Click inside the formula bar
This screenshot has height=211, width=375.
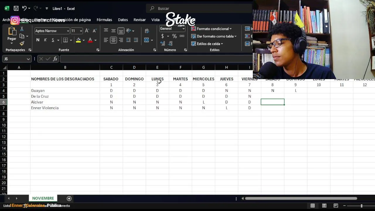coord(156,59)
